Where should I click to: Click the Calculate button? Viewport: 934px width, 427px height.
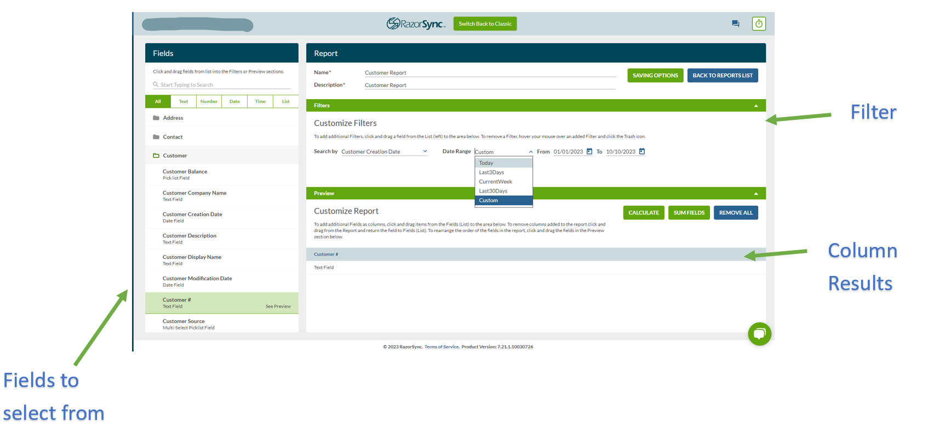tap(644, 212)
